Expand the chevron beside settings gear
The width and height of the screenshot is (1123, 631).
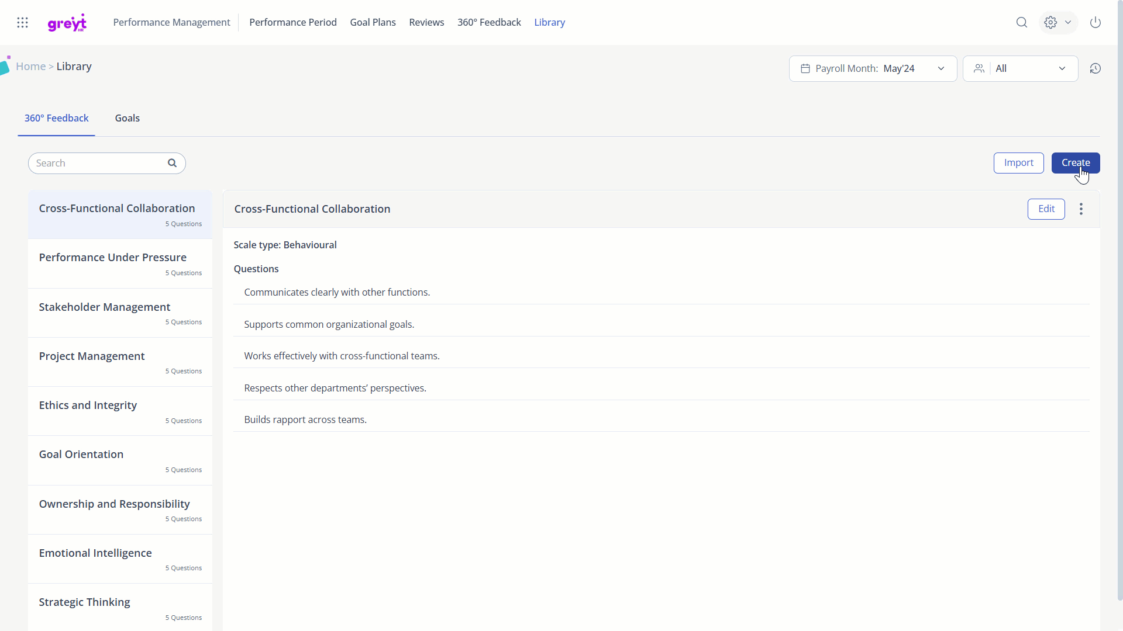pyautogui.click(x=1067, y=22)
